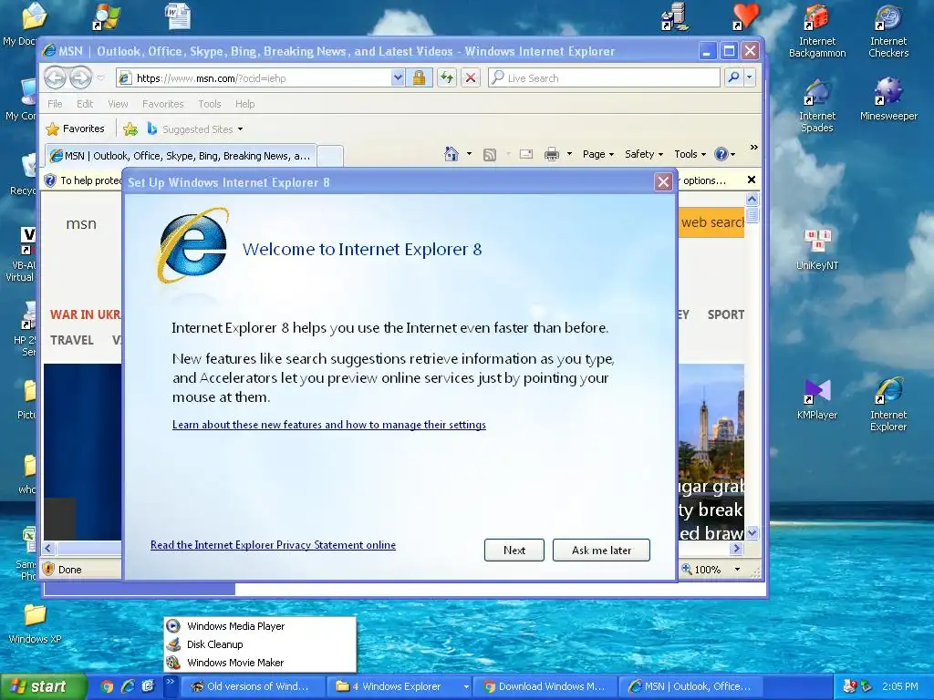Open the View menu
Viewport: 934px width, 700px height.
tap(118, 104)
